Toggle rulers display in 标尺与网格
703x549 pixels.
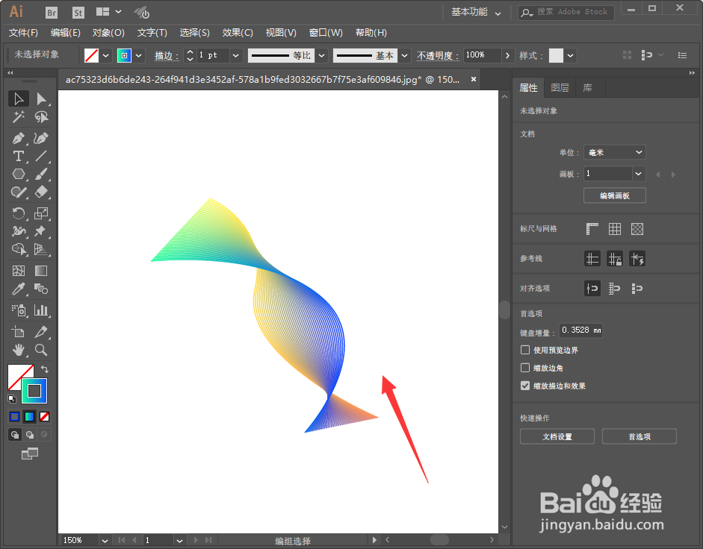pyautogui.click(x=592, y=229)
